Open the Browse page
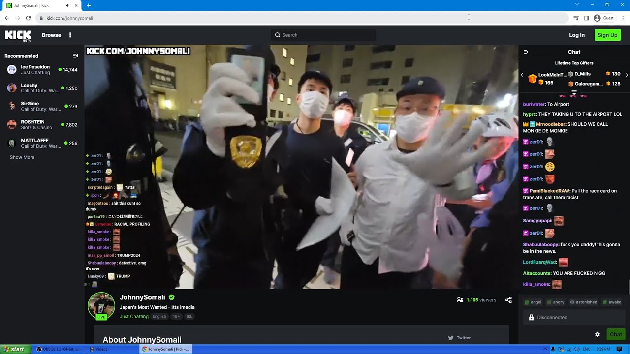 click(x=52, y=35)
